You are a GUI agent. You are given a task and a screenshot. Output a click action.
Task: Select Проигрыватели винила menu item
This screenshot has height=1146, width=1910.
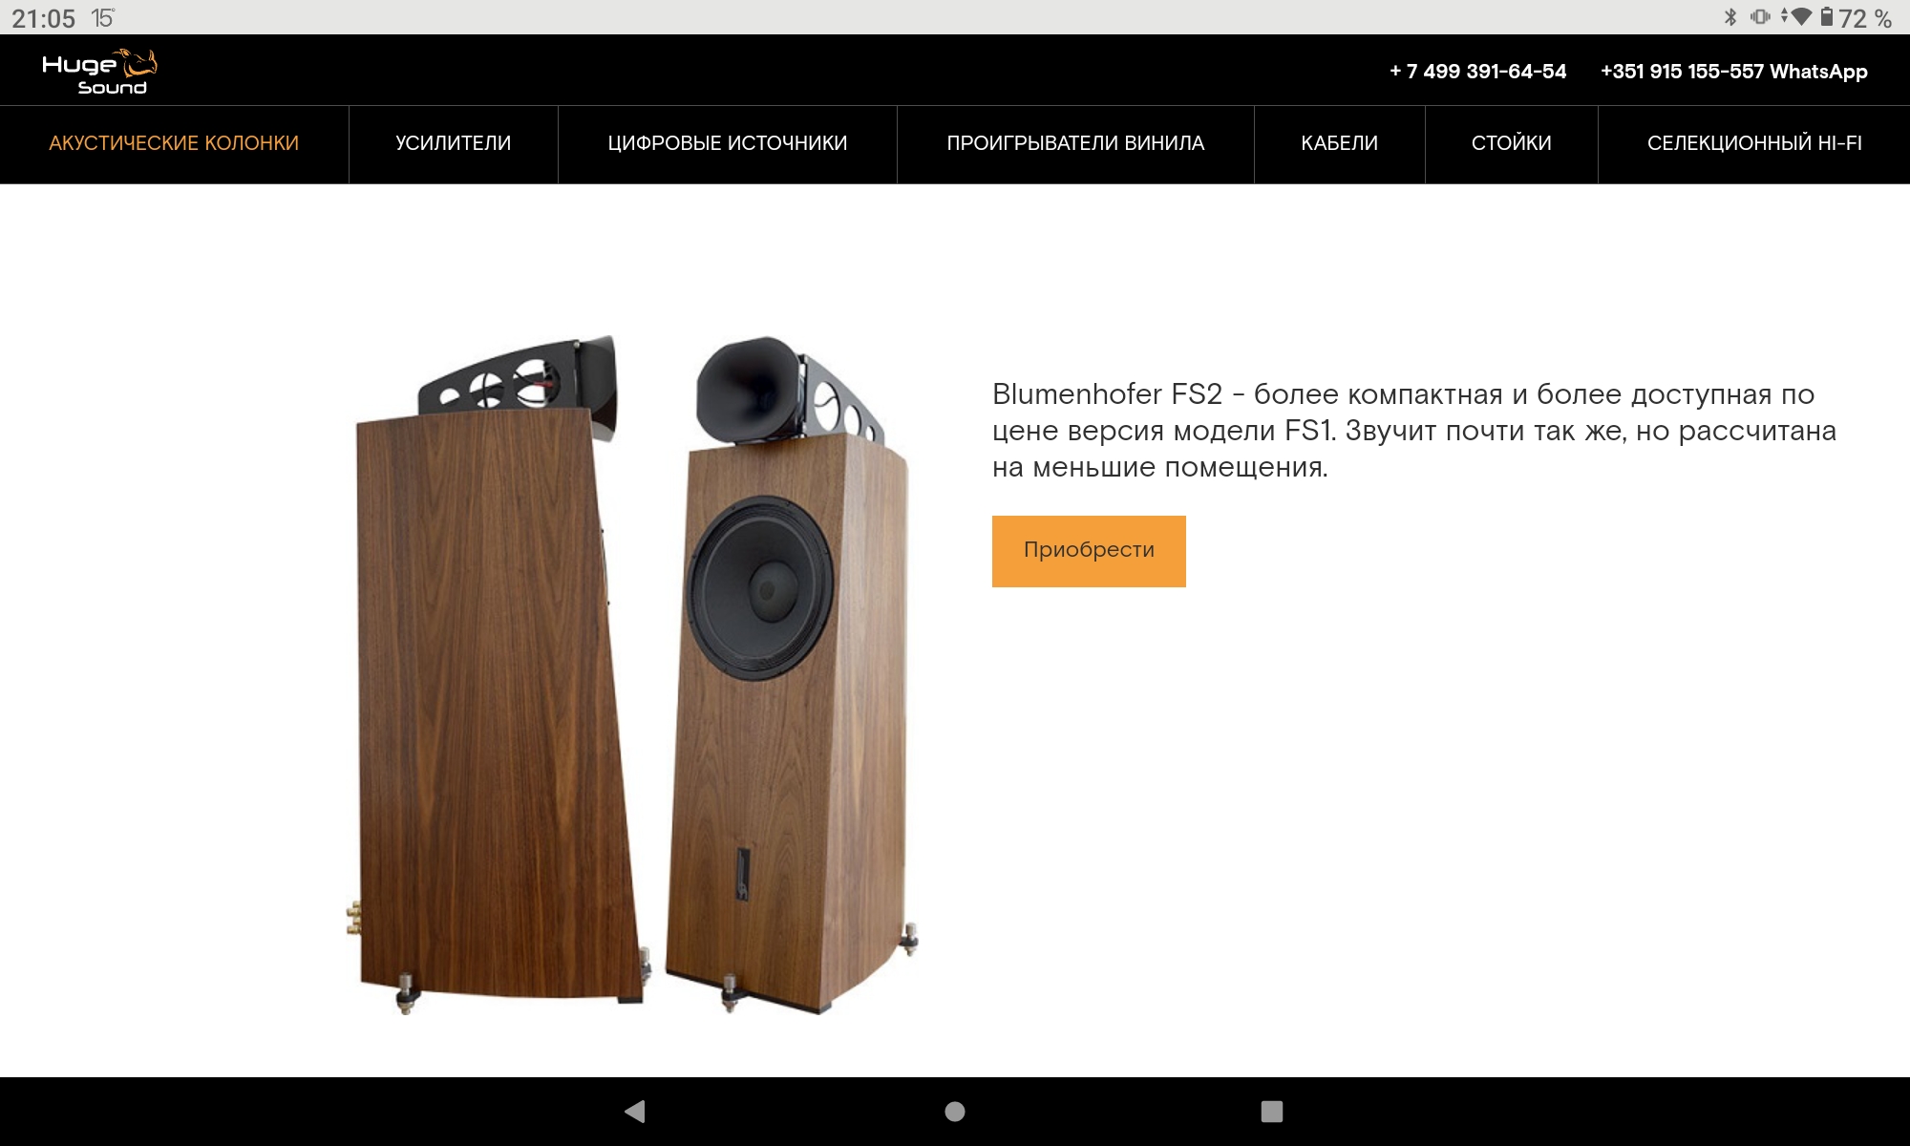pyautogui.click(x=1075, y=143)
